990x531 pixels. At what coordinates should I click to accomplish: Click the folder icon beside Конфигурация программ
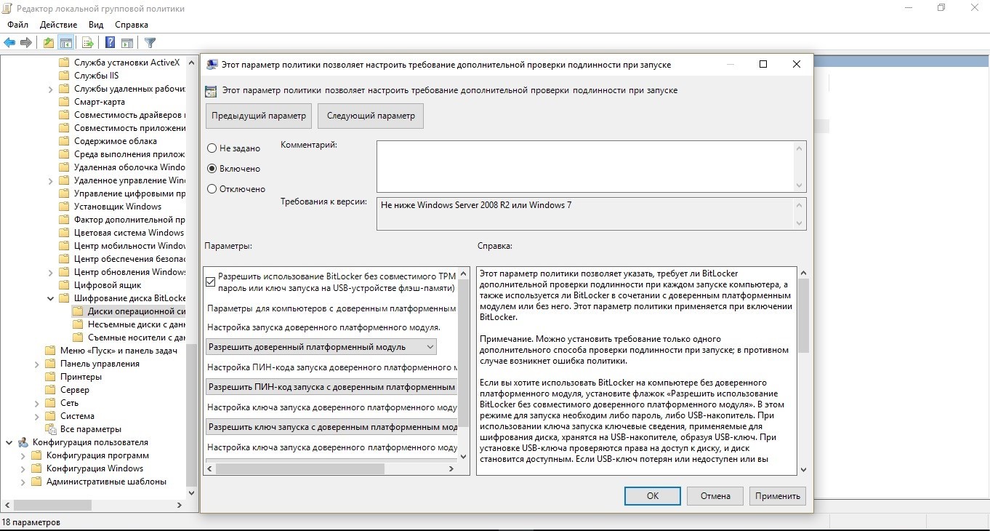click(x=36, y=455)
